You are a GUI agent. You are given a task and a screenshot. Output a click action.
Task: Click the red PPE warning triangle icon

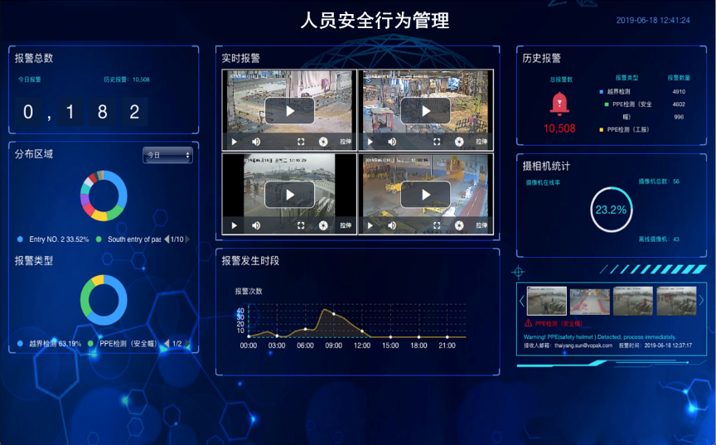[x=529, y=323]
